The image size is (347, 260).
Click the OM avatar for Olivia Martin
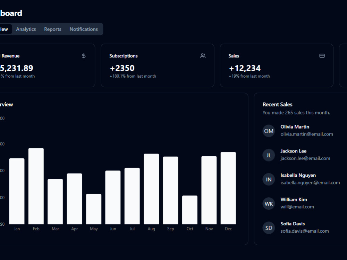click(269, 131)
